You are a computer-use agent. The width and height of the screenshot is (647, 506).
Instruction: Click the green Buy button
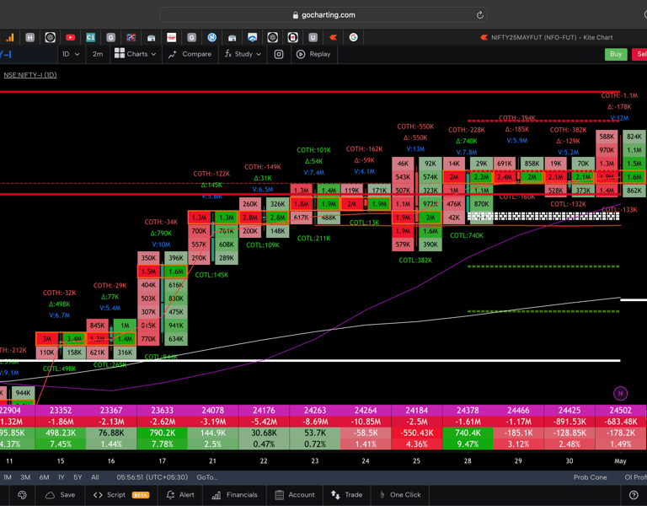coord(616,54)
